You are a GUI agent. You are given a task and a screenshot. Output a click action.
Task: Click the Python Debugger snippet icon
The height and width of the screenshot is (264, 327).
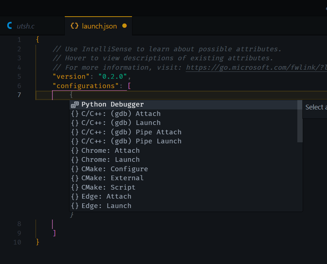(x=75, y=105)
